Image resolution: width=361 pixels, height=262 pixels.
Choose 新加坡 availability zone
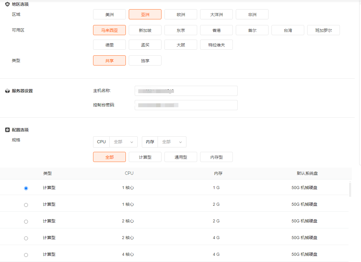tap(145, 30)
